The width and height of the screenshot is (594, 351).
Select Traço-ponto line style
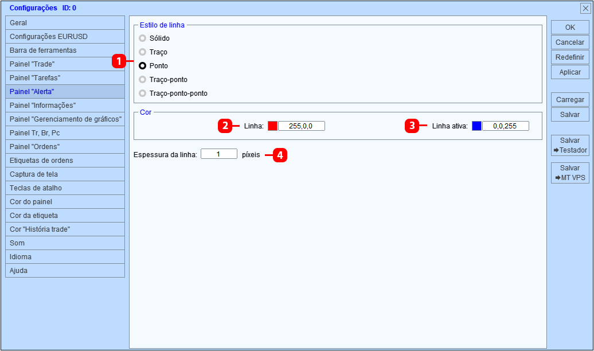[142, 80]
